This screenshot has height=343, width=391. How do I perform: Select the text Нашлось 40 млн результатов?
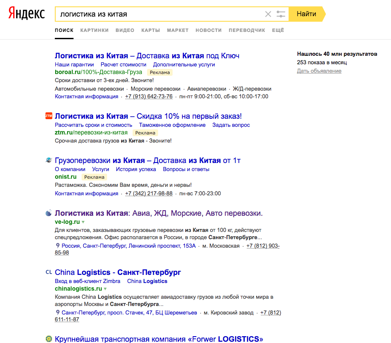tap(337, 54)
